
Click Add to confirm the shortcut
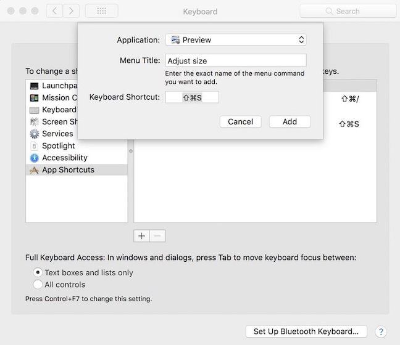290,121
